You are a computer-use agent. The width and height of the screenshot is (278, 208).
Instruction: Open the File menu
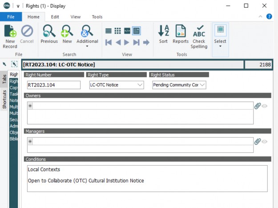11,16
